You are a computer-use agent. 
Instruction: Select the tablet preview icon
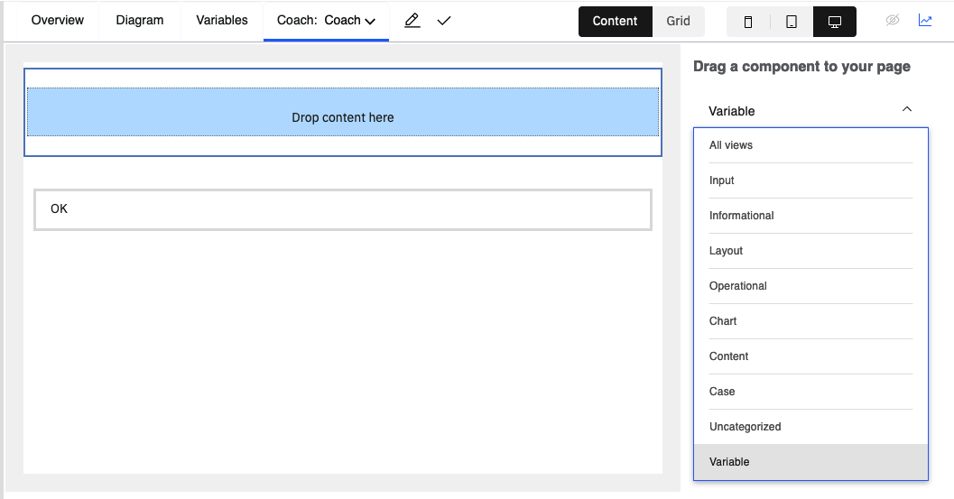coord(792,22)
